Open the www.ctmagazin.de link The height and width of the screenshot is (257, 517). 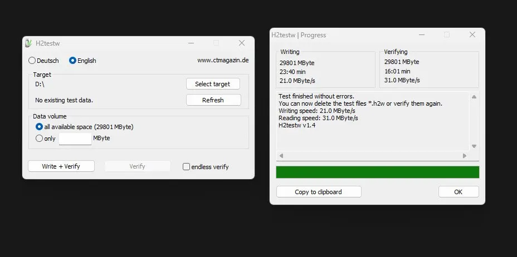coord(223,61)
